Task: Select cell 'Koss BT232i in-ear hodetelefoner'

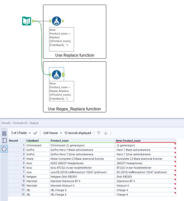Action: tap(82, 168)
